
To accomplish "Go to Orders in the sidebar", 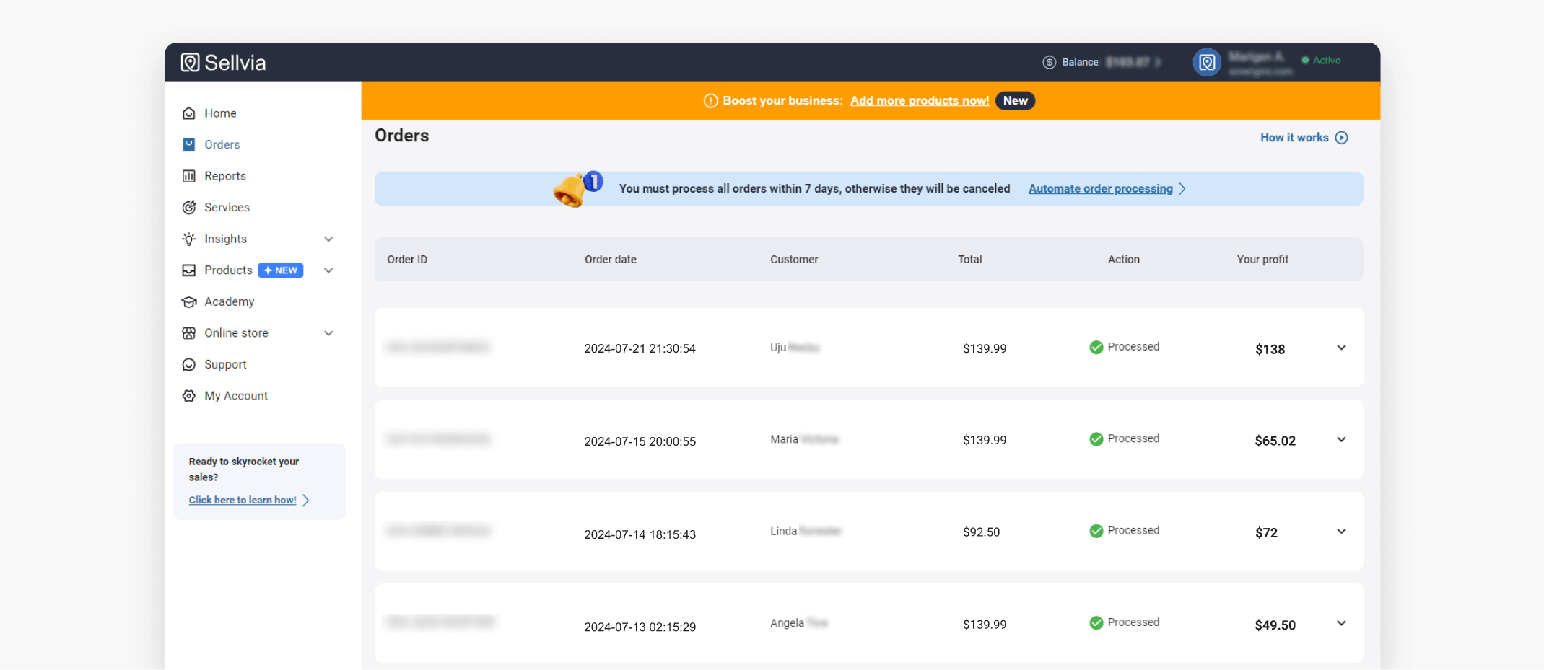I will tap(222, 145).
